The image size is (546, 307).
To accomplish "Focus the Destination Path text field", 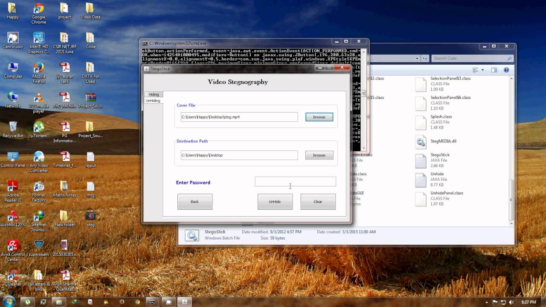I will click(x=239, y=155).
